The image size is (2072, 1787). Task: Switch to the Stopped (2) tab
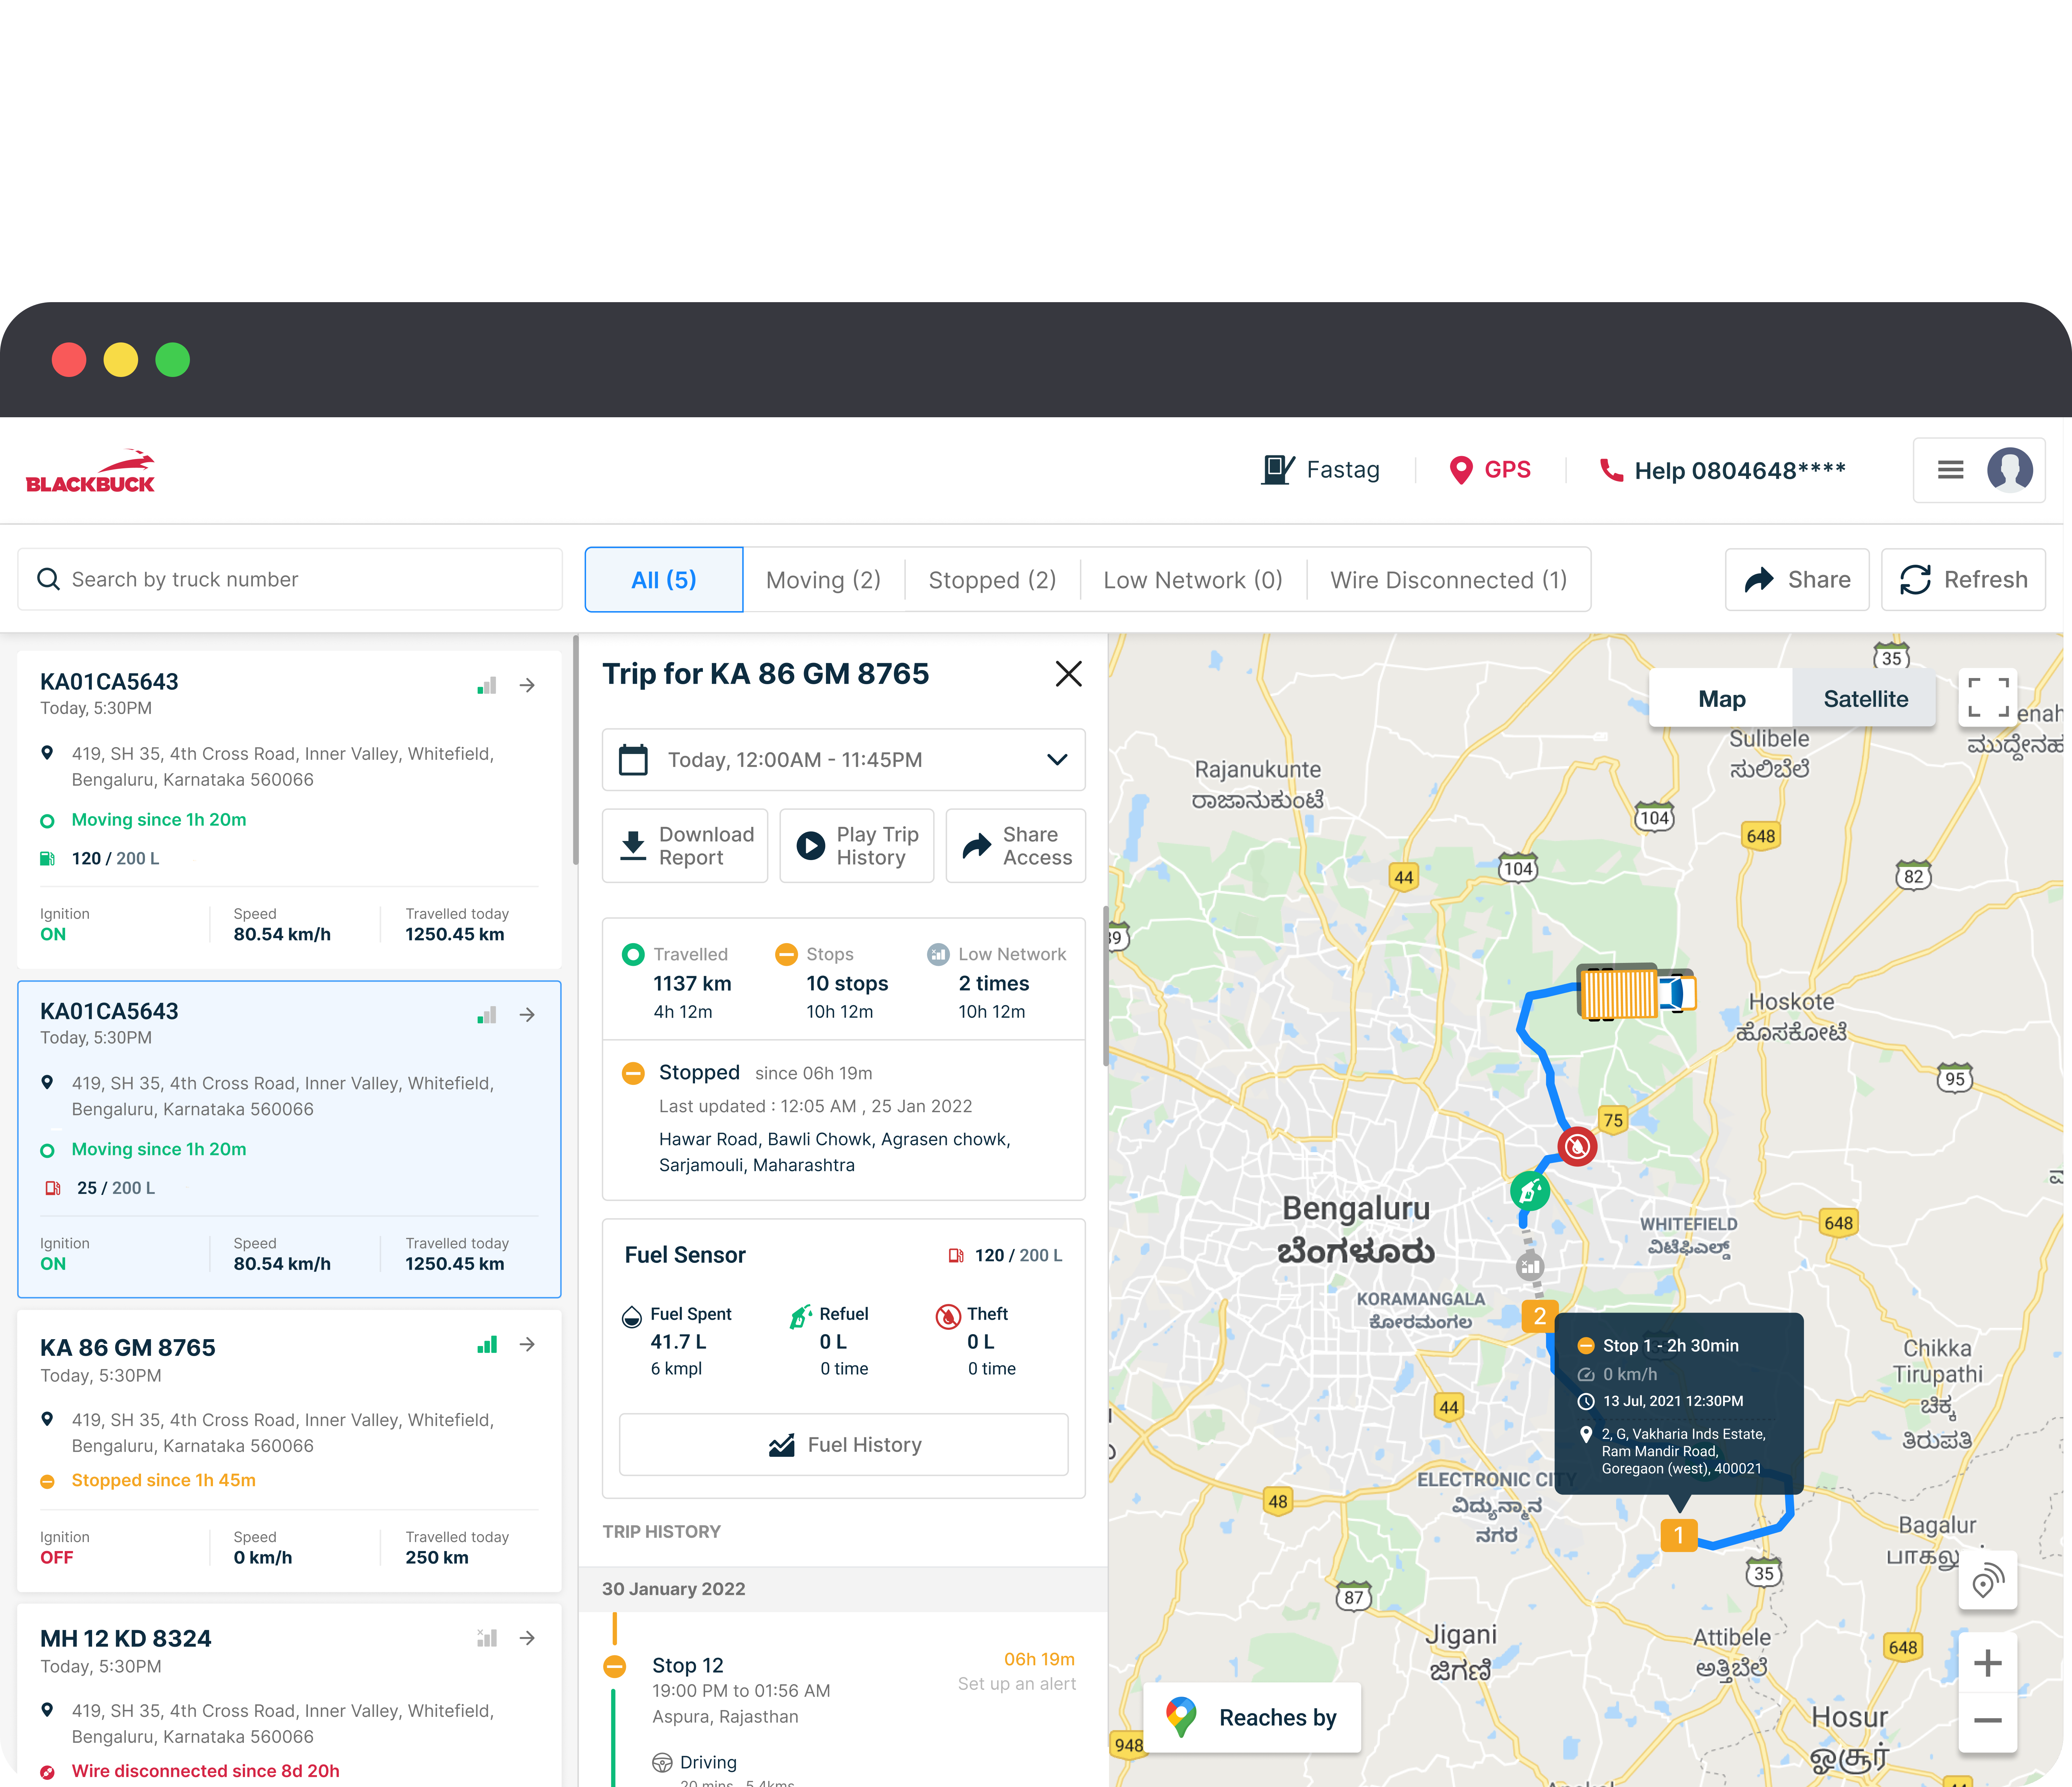992,579
